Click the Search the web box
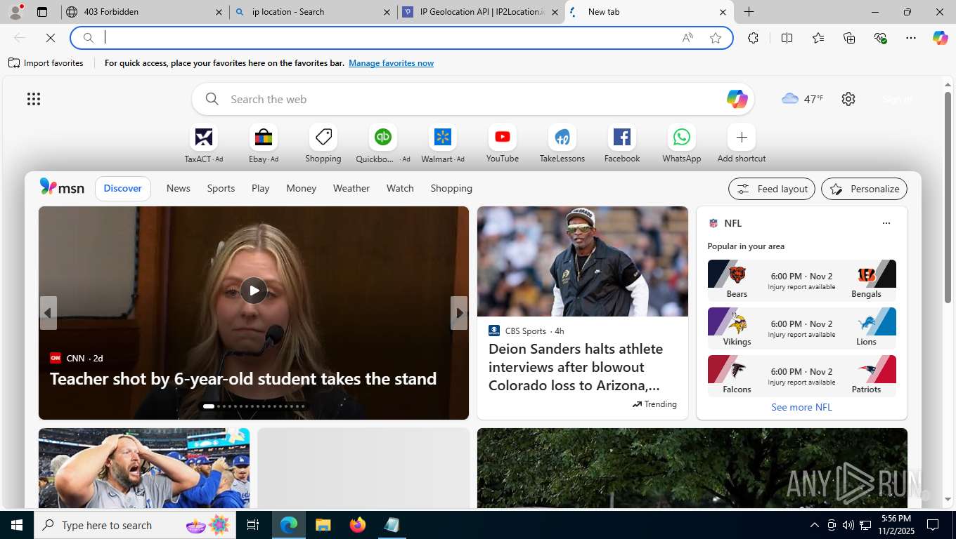Screen dimensions: 956x539 [473, 99]
